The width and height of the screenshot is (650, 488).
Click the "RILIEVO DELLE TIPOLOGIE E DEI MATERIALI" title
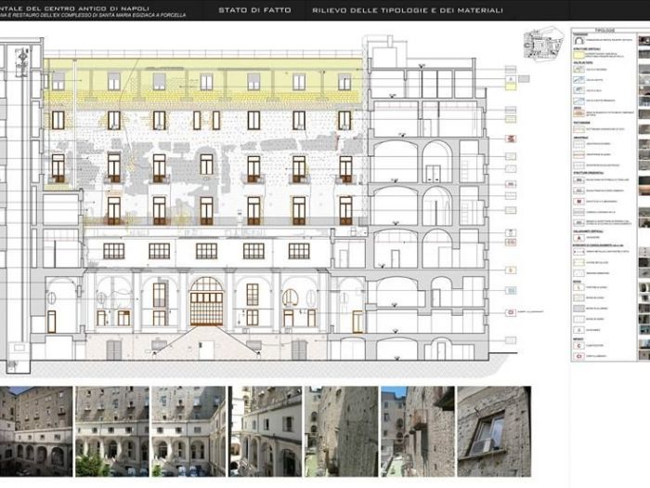click(x=408, y=10)
